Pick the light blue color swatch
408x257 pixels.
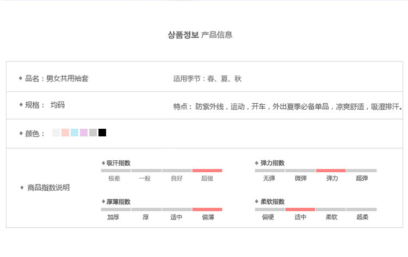75,133
